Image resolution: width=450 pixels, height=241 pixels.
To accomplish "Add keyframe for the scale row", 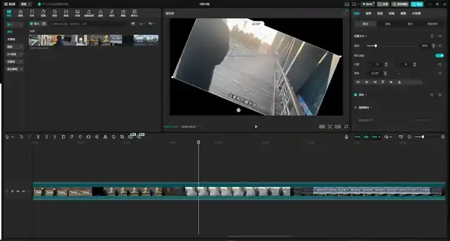I will pyautogui.click(x=440, y=46).
